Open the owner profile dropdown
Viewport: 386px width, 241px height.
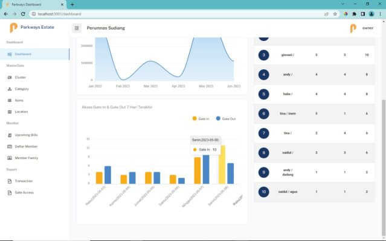point(361,28)
